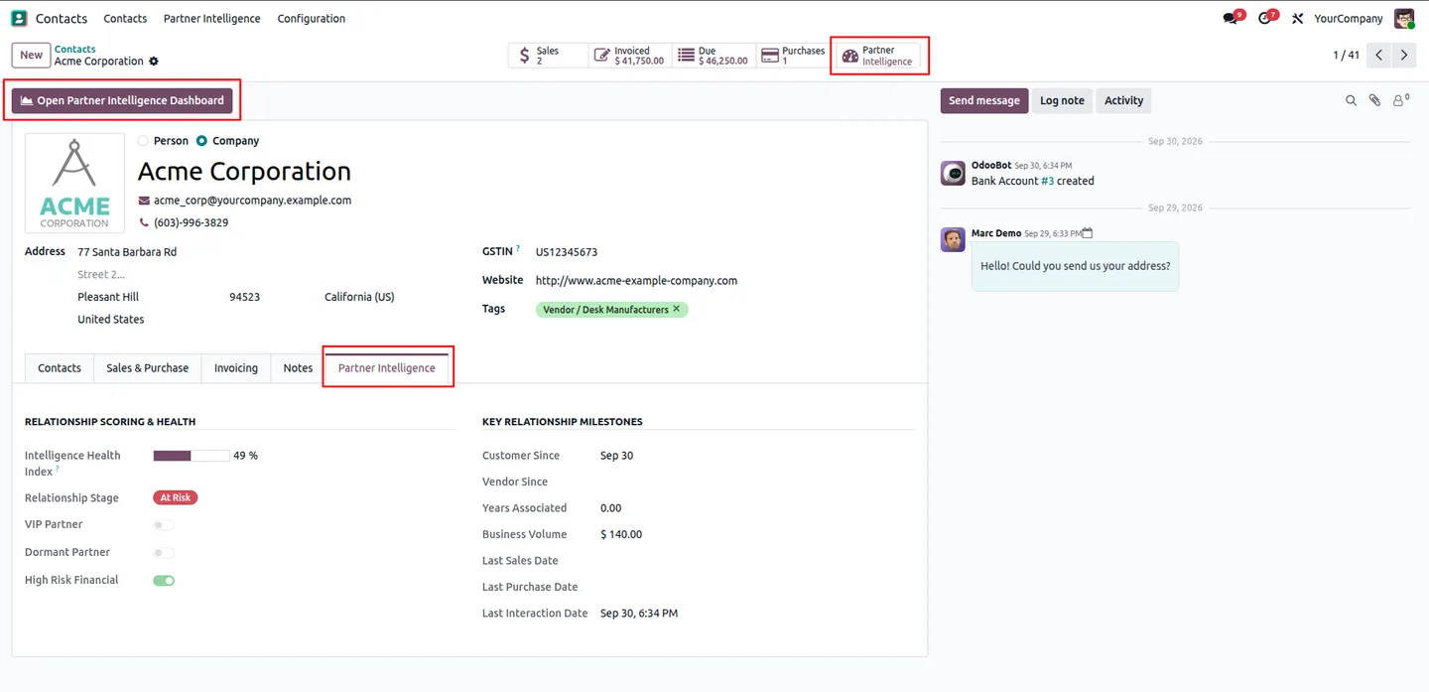The height and width of the screenshot is (692, 1429).
Task: Open the Invoiced smart button
Action: [x=630, y=56]
